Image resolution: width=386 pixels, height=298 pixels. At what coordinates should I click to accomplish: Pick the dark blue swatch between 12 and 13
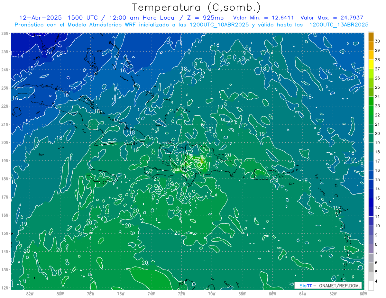click(371, 203)
